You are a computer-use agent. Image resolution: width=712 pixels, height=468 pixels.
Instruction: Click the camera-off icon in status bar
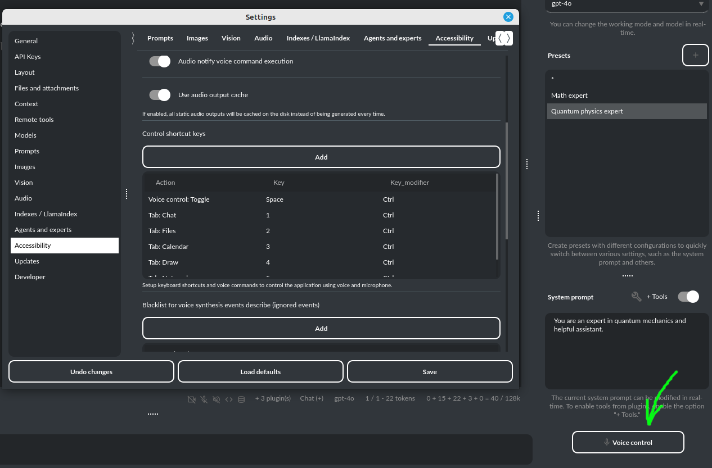click(x=192, y=399)
